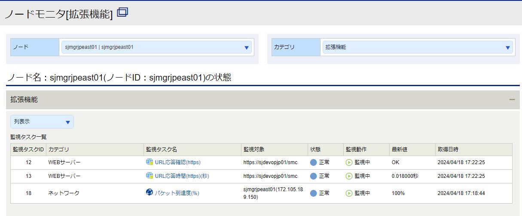This screenshot has width=522, height=216.
Task: Click blue status circle in task 13 row
Action: [x=314, y=176]
